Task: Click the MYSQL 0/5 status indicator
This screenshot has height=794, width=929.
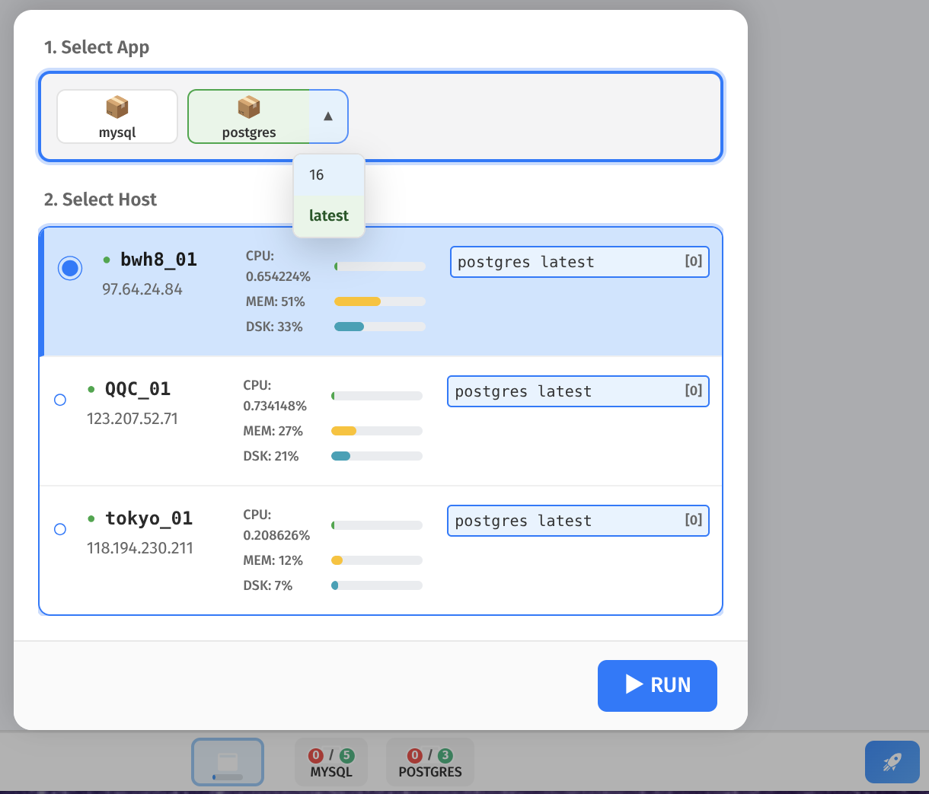Action: [x=331, y=762]
